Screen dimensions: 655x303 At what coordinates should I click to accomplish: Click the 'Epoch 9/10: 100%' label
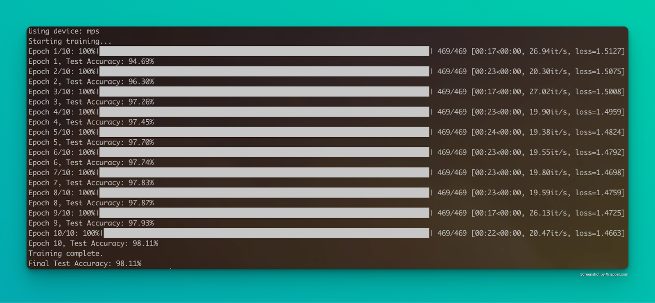click(x=63, y=213)
